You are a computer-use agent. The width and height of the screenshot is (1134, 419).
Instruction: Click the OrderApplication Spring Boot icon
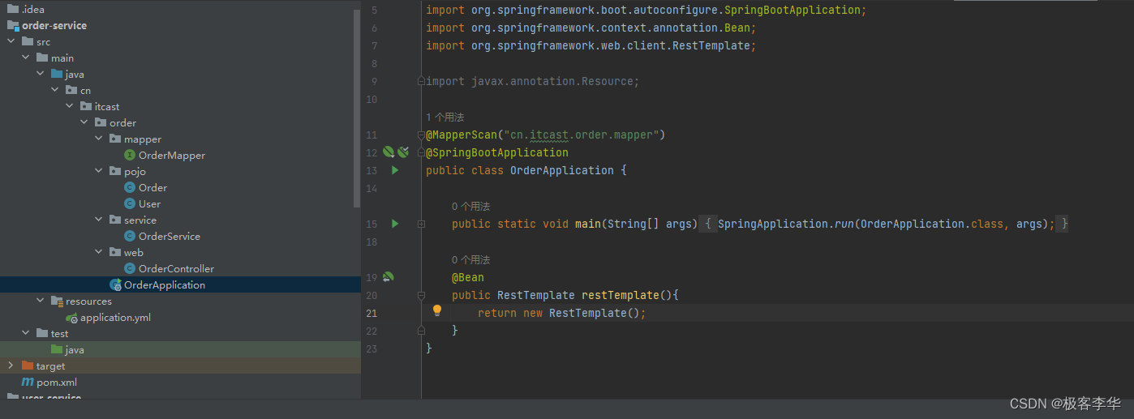click(x=115, y=284)
